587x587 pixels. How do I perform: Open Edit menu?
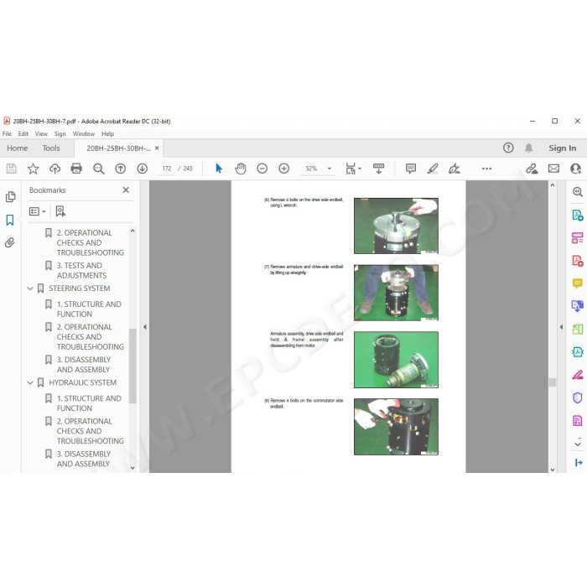click(23, 133)
